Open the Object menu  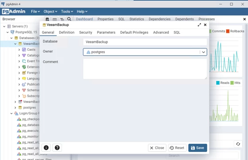tap(50, 12)
